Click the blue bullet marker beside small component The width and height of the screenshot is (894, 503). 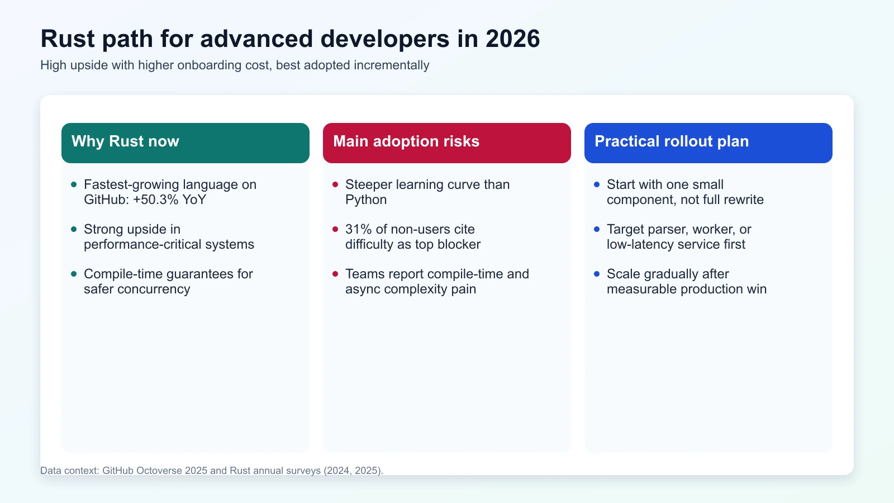tap(596, 183)
